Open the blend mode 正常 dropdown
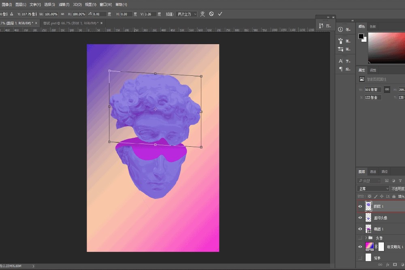The image size is (405, 270). pyautogui.click(x=373, y=189)
